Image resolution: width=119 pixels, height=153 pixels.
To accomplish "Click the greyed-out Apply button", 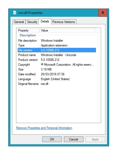I will [95, 139].
